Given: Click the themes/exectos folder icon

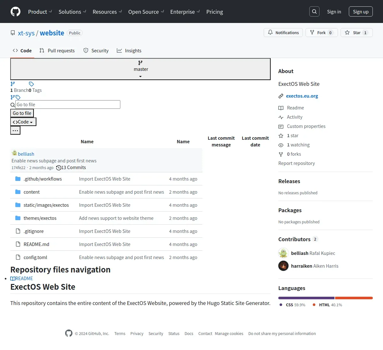Looking at the screenshot, I should (x=18, y=218).
